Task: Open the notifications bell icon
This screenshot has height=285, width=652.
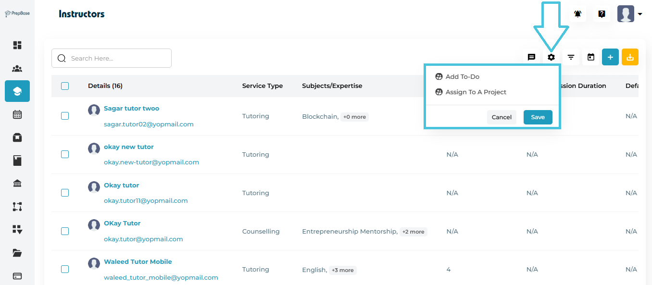Action: click(x=577, y=14)
